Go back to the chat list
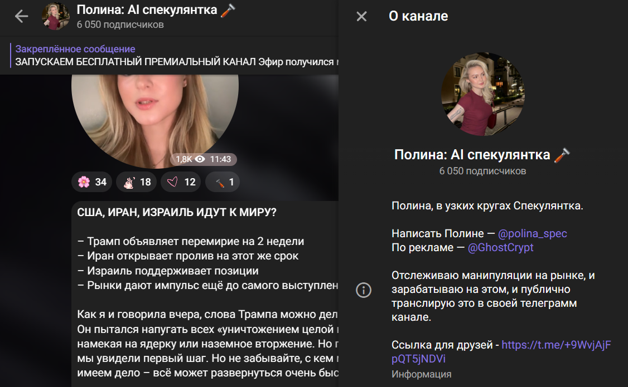 click(x=20, y=17)
